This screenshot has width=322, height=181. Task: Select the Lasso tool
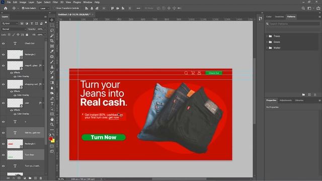[x=52, y=30]
